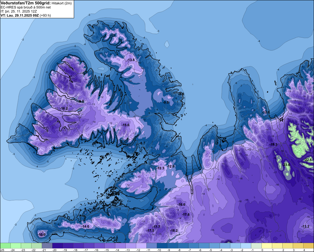Select the Hitakort (2m) subtitle text

click(x=62, y=3)
